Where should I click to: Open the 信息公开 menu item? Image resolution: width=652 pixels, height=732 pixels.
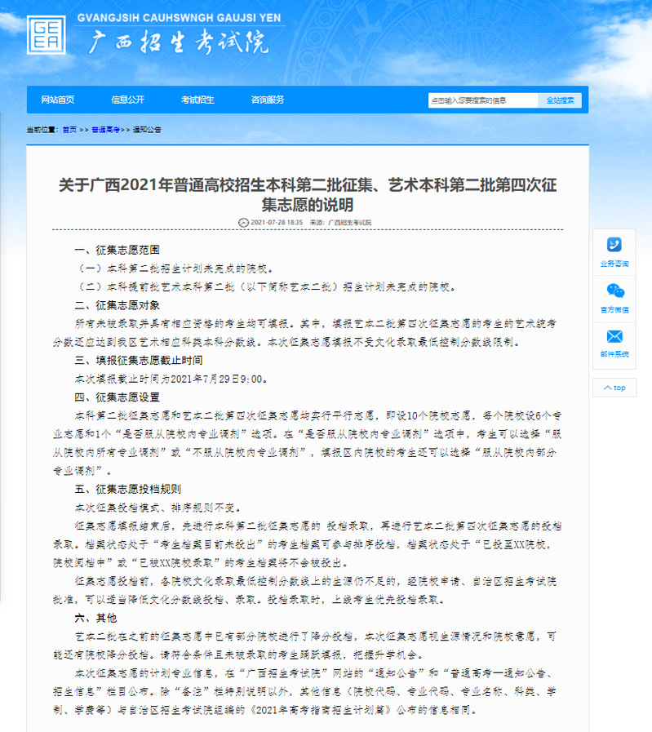click(127, 100)
